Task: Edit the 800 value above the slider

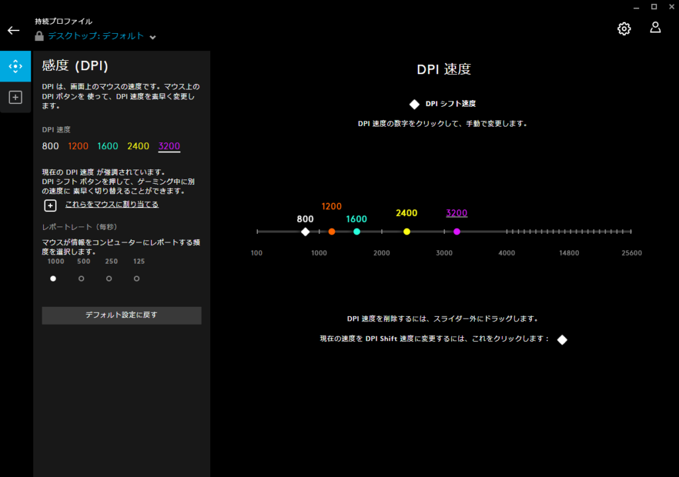Action: point(305,219)
